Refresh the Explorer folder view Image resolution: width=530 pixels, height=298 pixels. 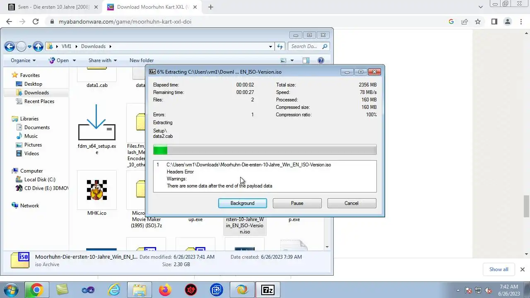point(280,46)
